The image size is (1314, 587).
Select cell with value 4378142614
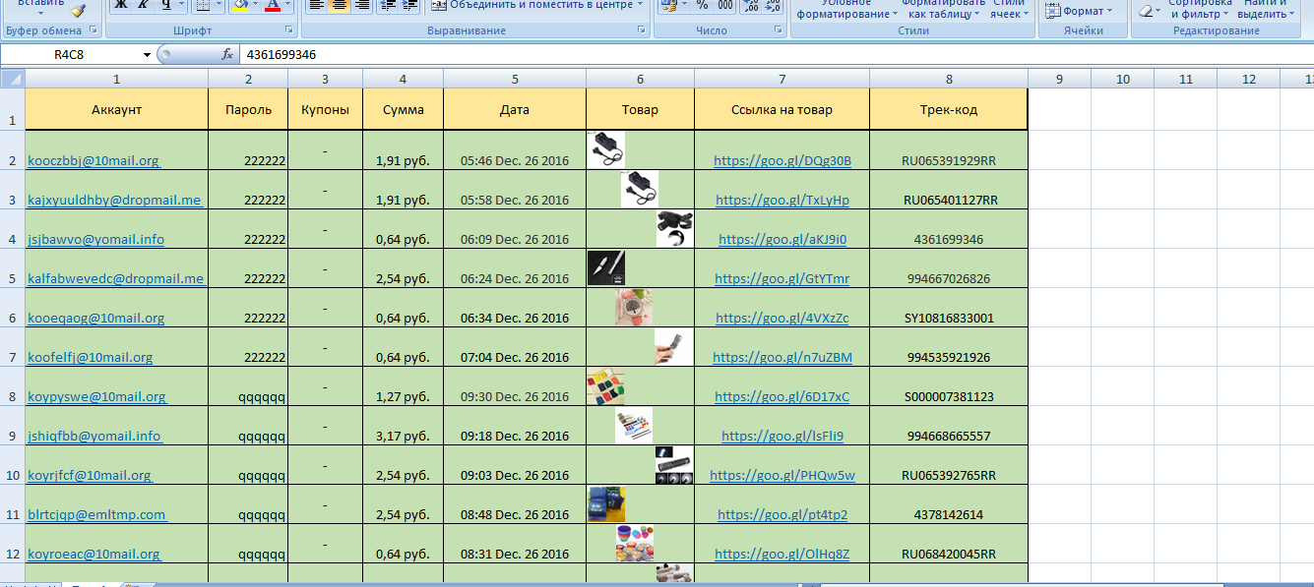949,504
